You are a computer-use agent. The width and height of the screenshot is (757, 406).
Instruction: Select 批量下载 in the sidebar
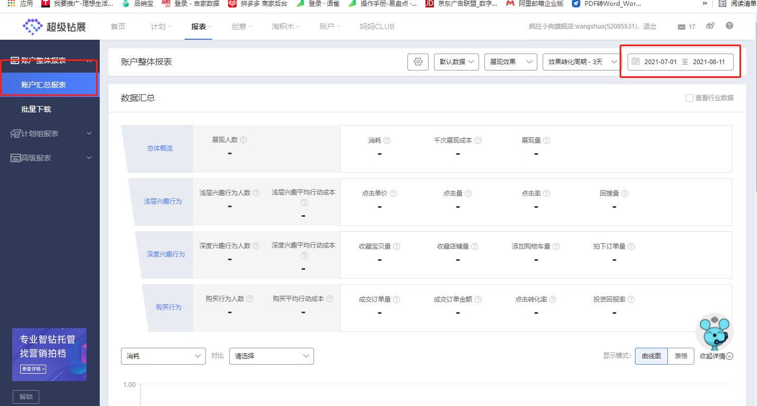[36, 109]
